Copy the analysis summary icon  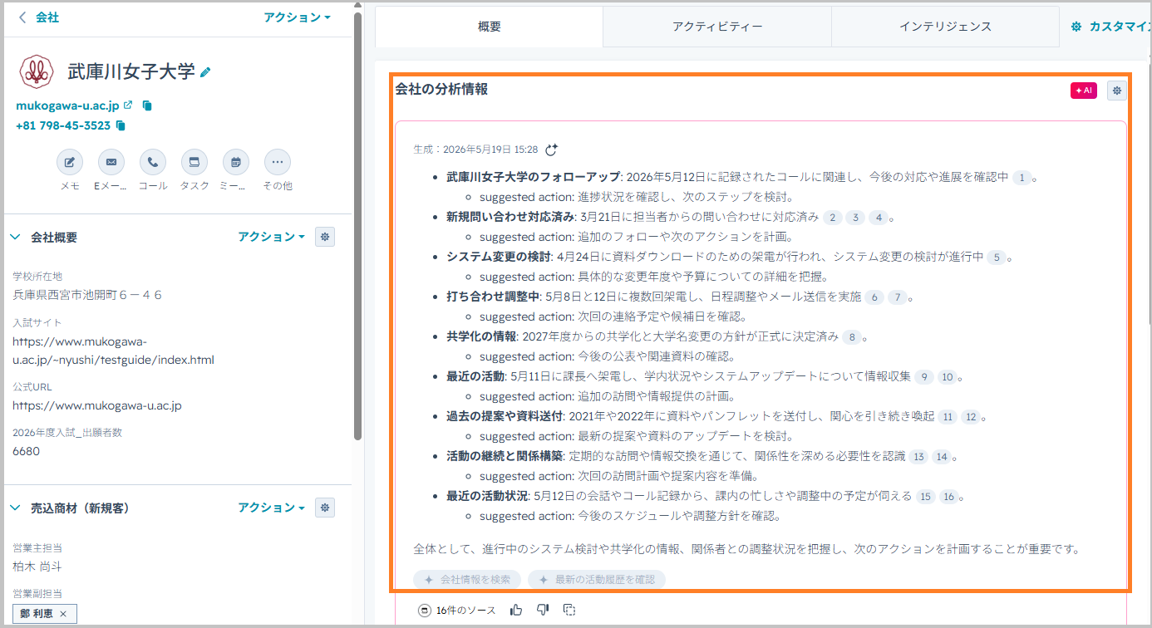tap(569, 610)
